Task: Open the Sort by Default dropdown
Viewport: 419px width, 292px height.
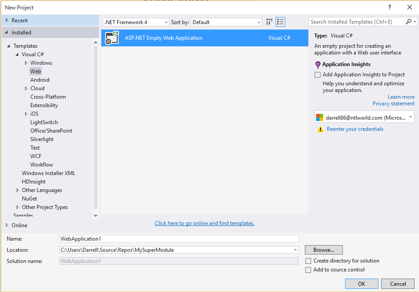Action: (226, 22)
